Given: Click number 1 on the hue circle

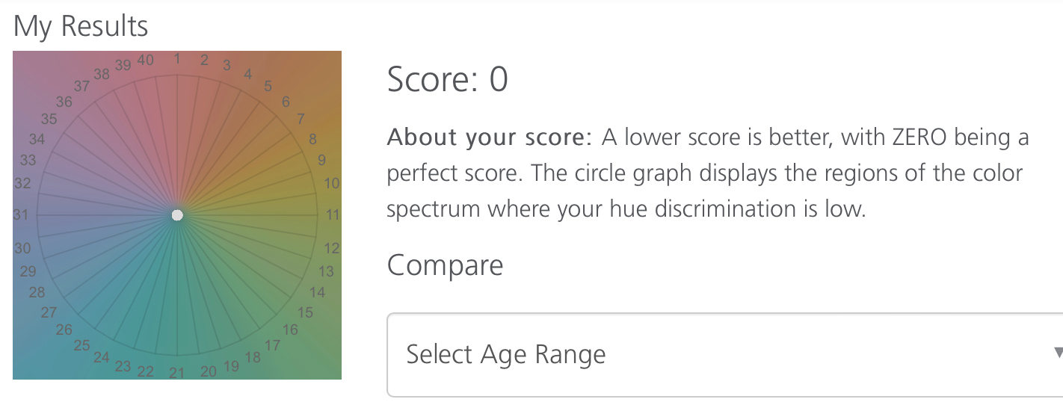Looking at the screenshot, I should click(176, 58).
